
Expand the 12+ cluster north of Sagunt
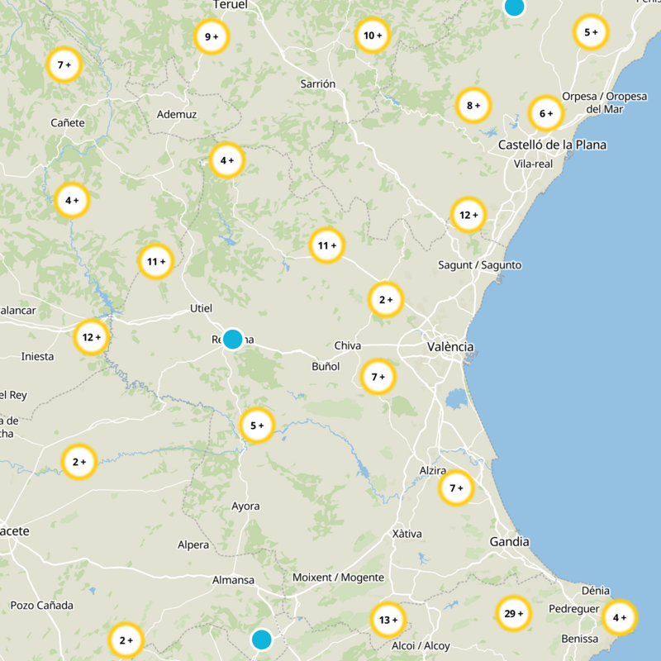(468, 215)
